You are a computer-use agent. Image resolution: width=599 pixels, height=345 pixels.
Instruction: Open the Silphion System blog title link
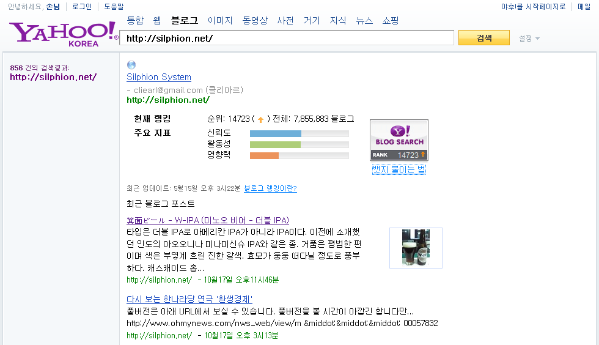(159, 77)
